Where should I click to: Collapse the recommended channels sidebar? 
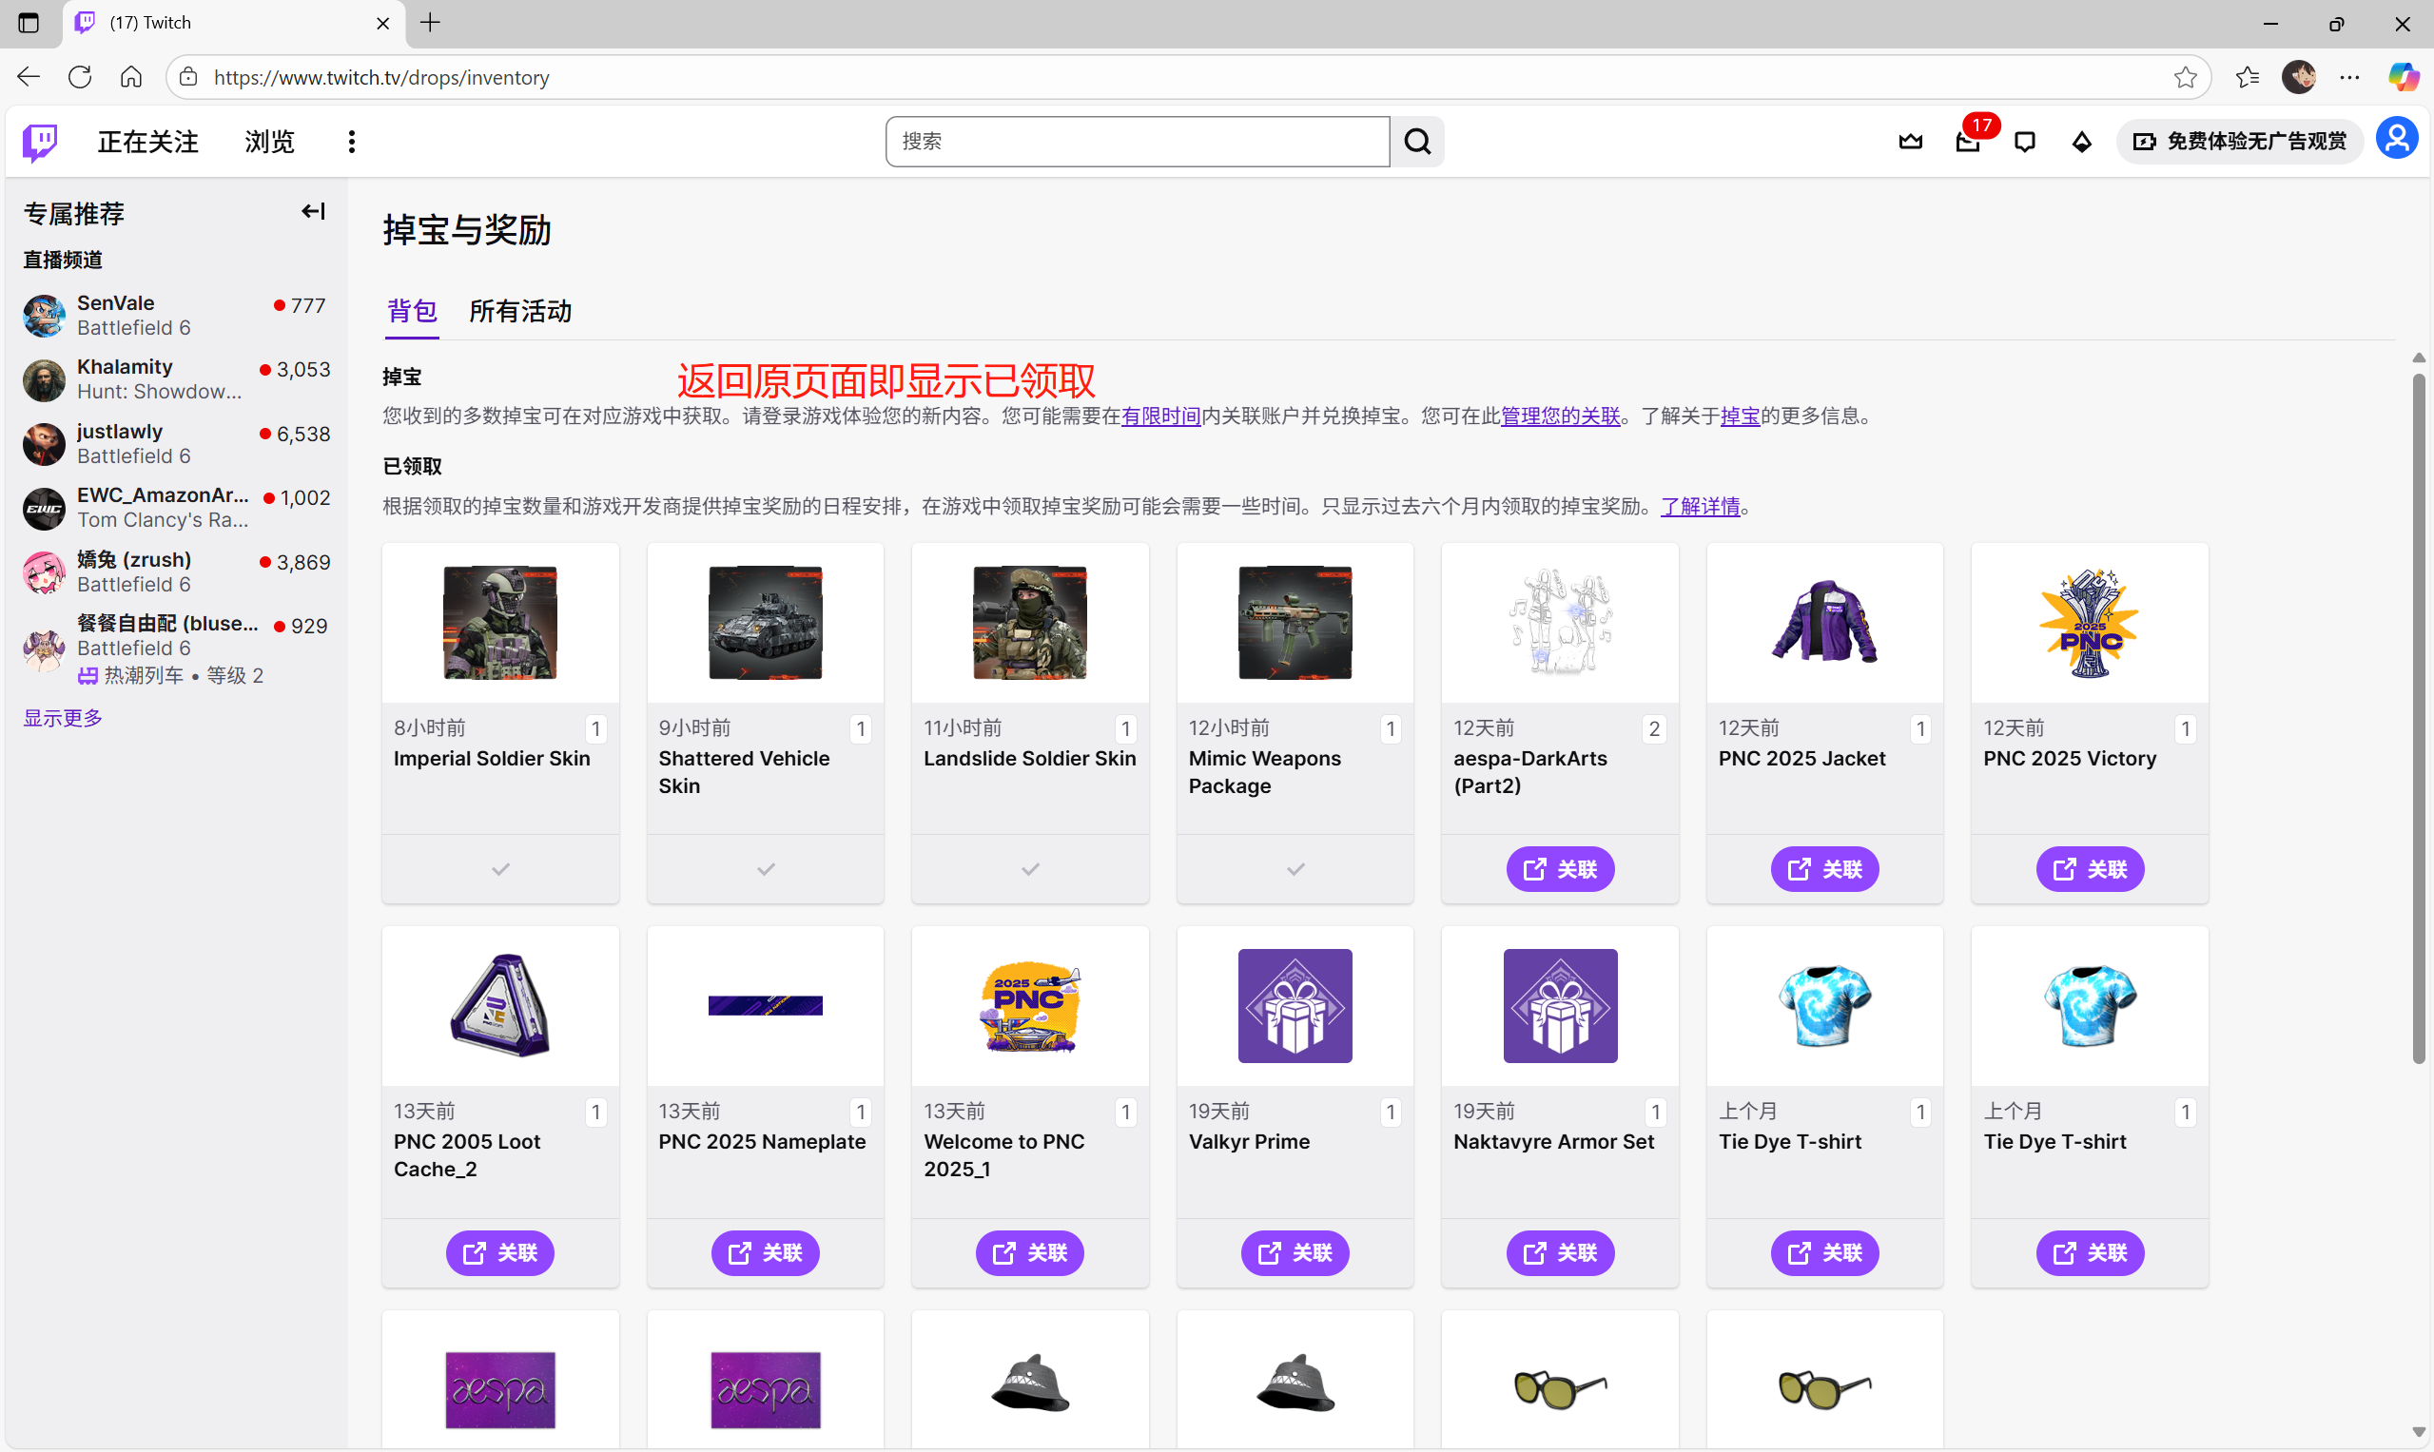pos(313,211)
